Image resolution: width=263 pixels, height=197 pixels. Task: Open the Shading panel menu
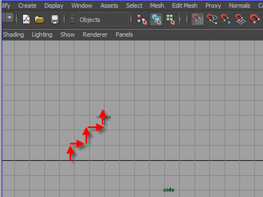13,34
